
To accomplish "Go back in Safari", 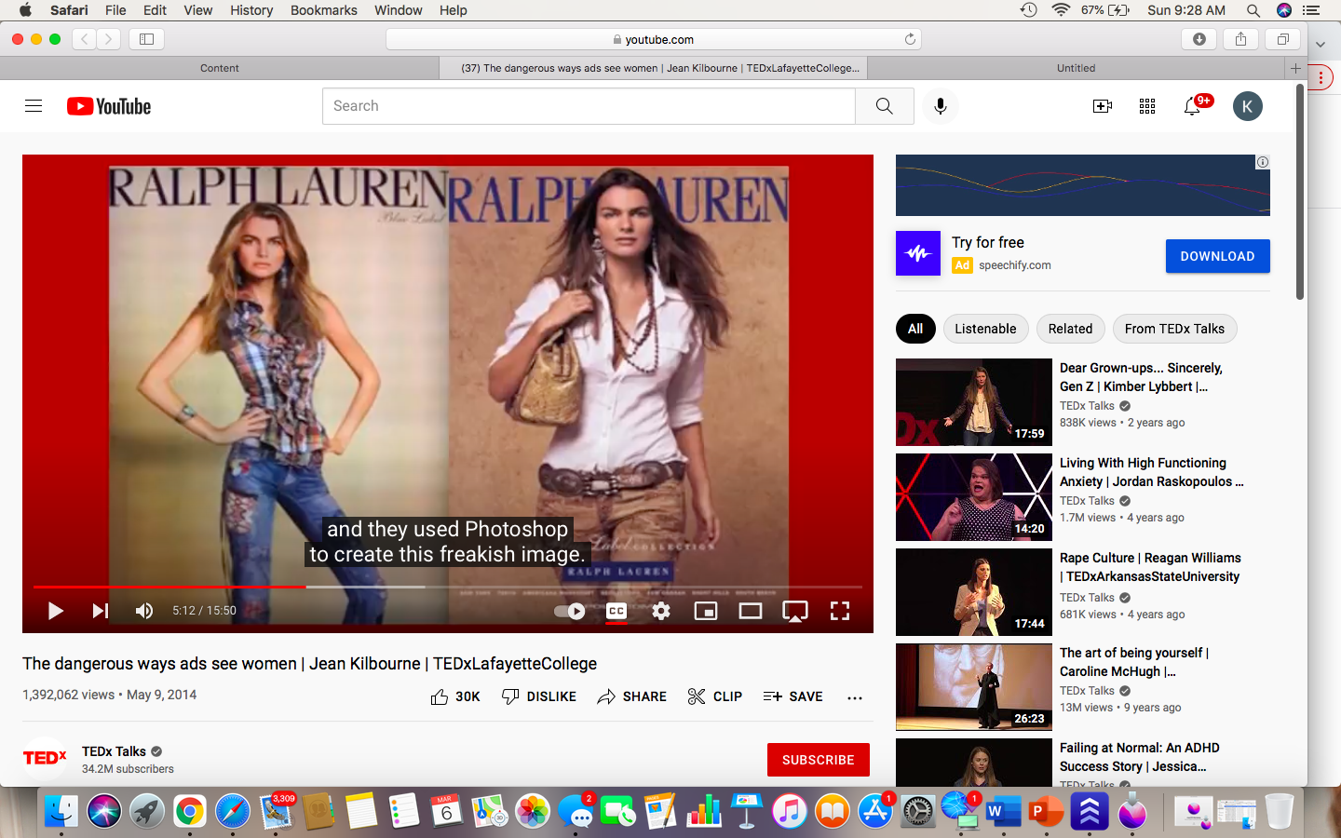I will point(84,39).
